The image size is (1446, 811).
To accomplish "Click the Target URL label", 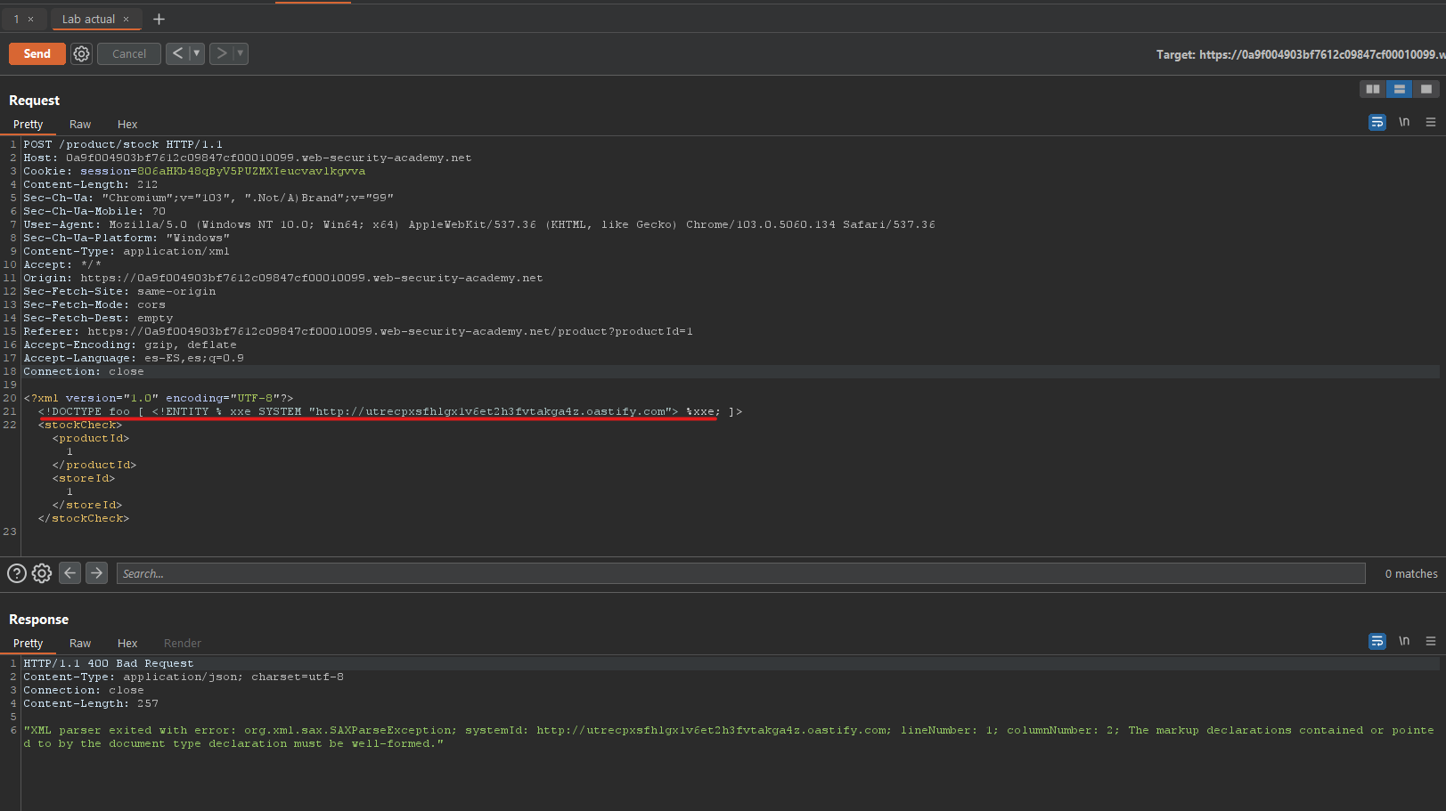I will 1300,54.
